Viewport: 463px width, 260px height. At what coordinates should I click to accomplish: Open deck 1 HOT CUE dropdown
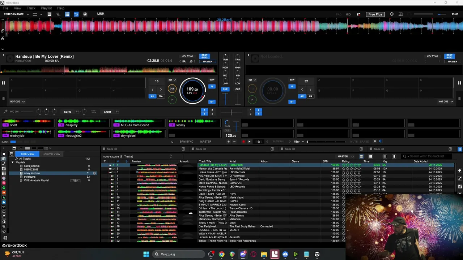17,101
